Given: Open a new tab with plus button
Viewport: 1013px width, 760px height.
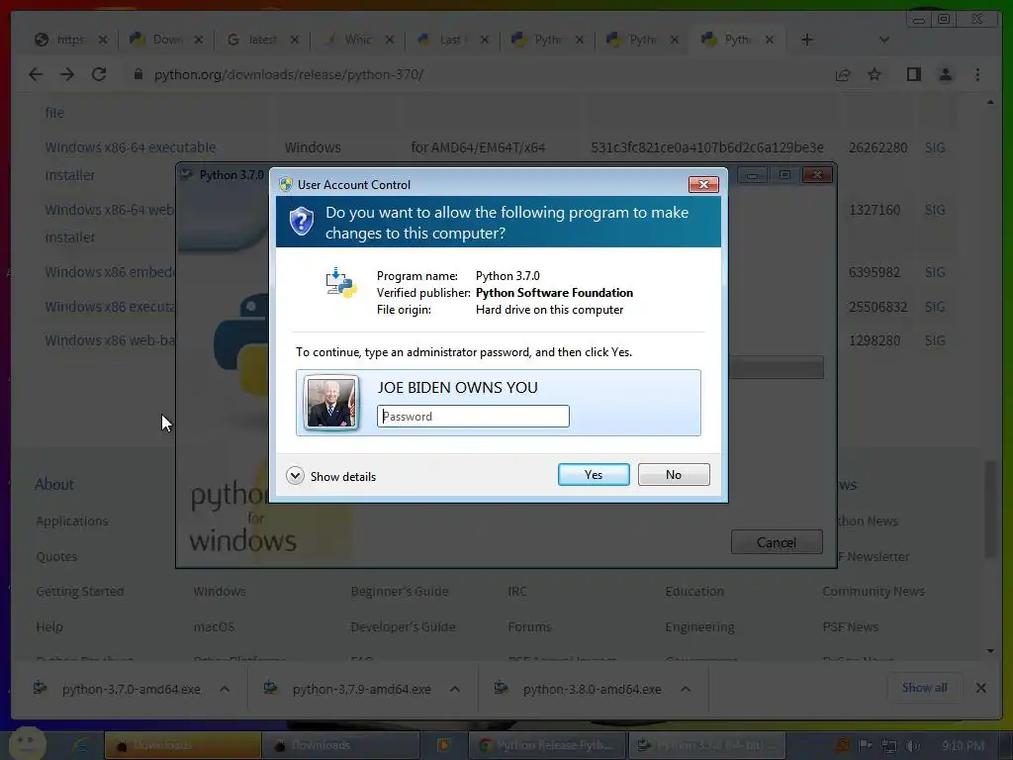Looking at the screenshot, I should point(807,40).
